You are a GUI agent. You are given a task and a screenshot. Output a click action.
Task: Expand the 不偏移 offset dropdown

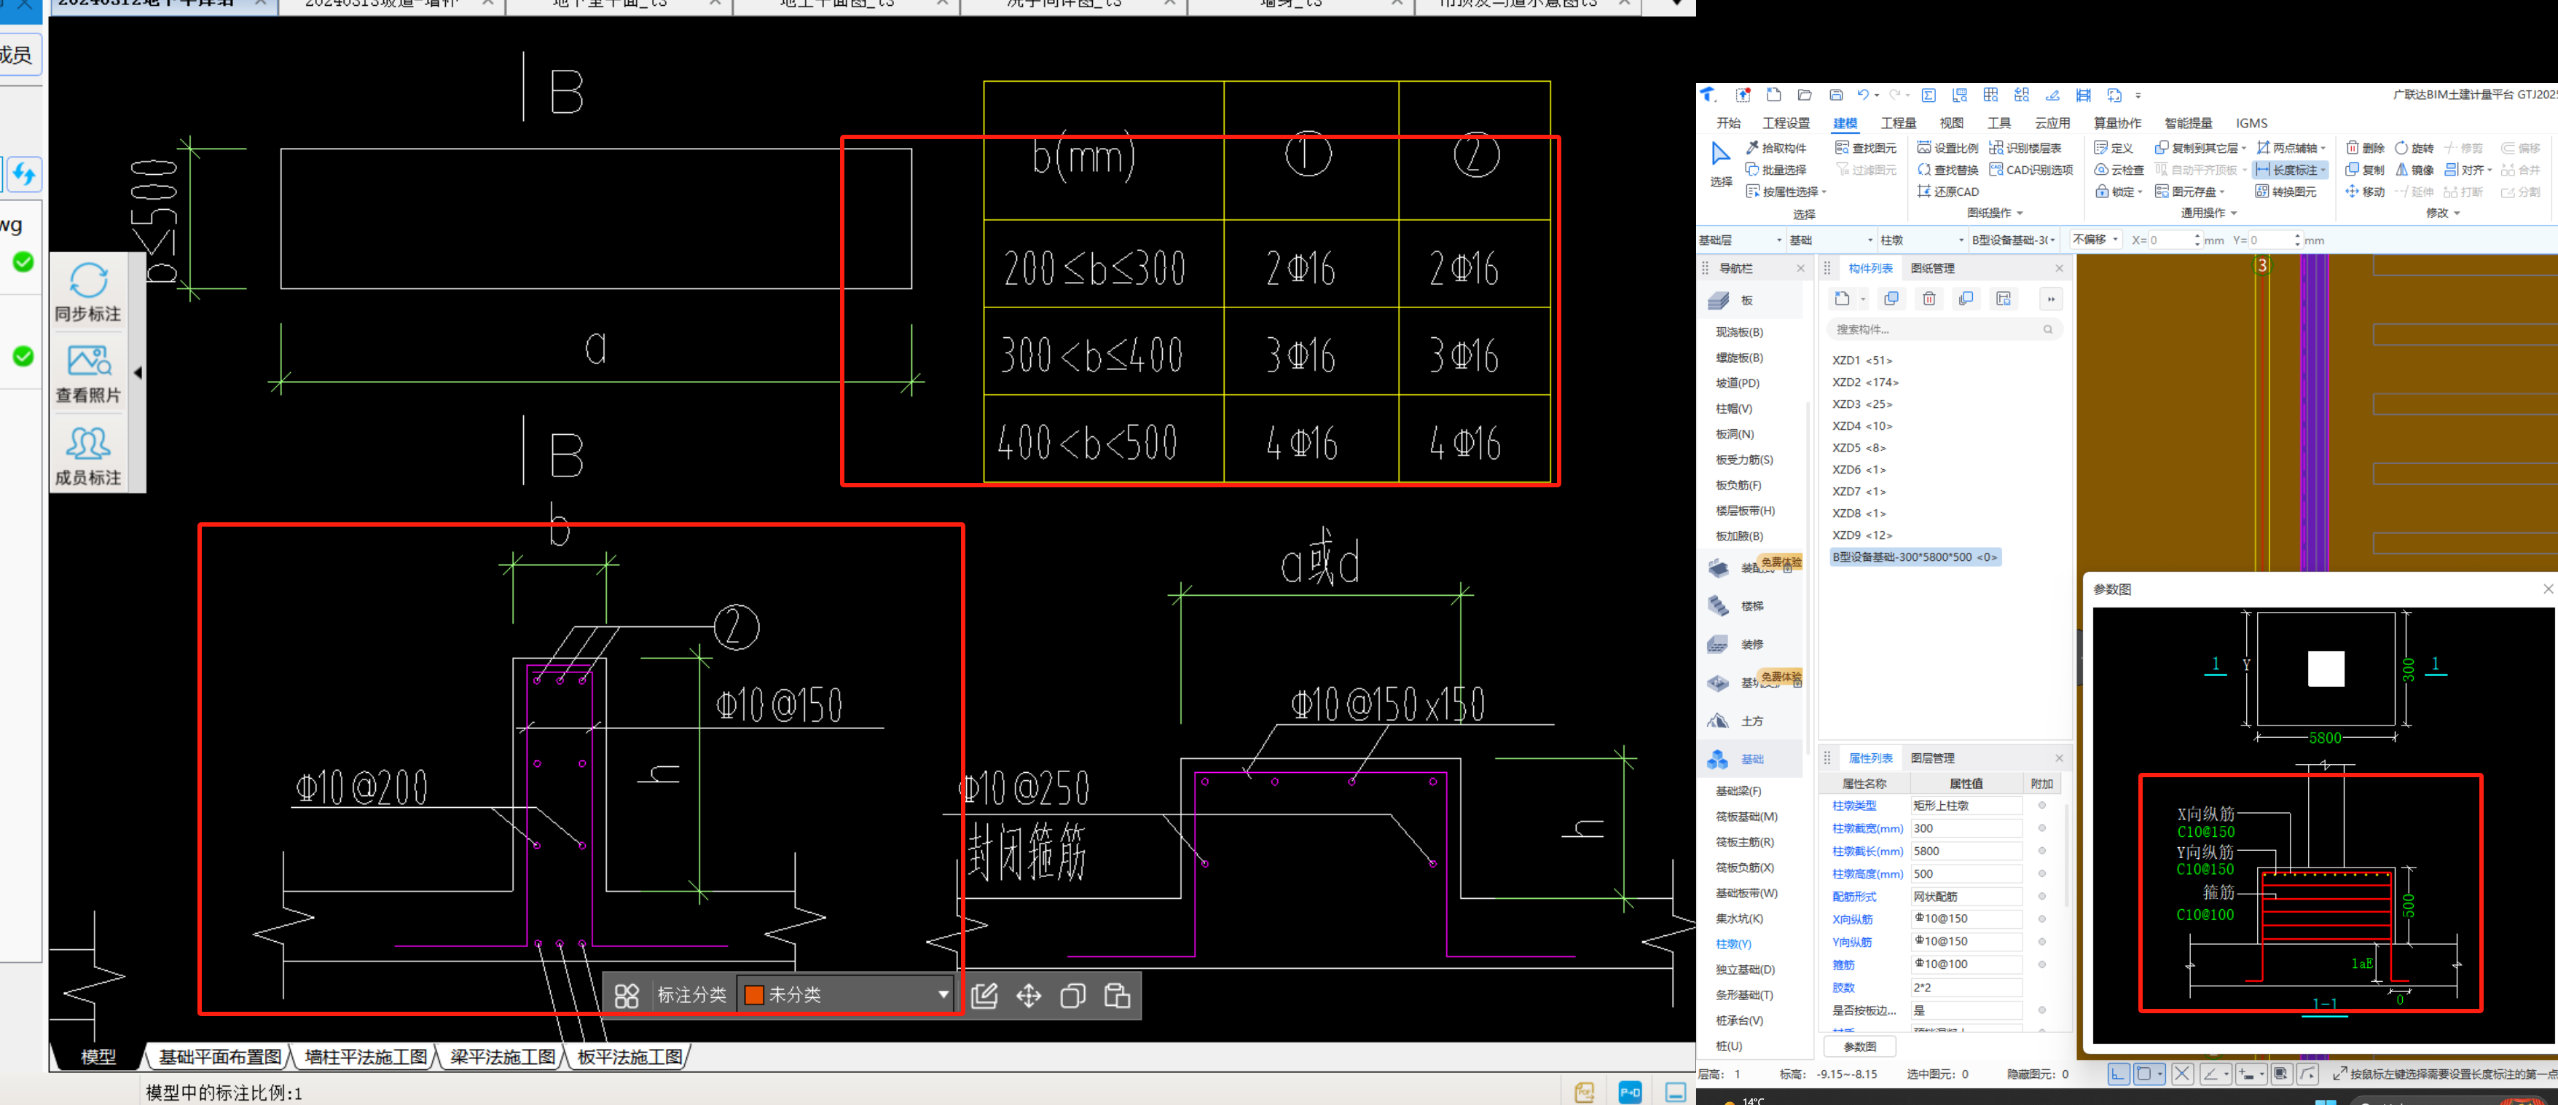tap(2098, 239)
